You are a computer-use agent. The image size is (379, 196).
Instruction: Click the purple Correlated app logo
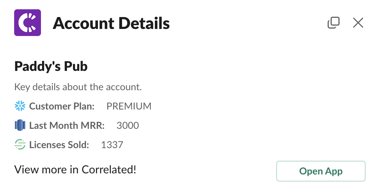(x=28, y=23)
